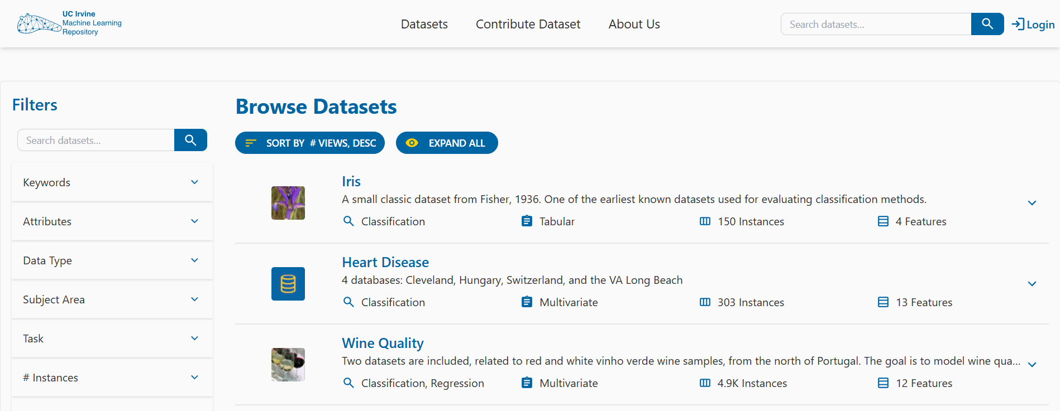Click the Login icon link
The height and width of the screenshot is (411, 1060).
click(1033, 25)
